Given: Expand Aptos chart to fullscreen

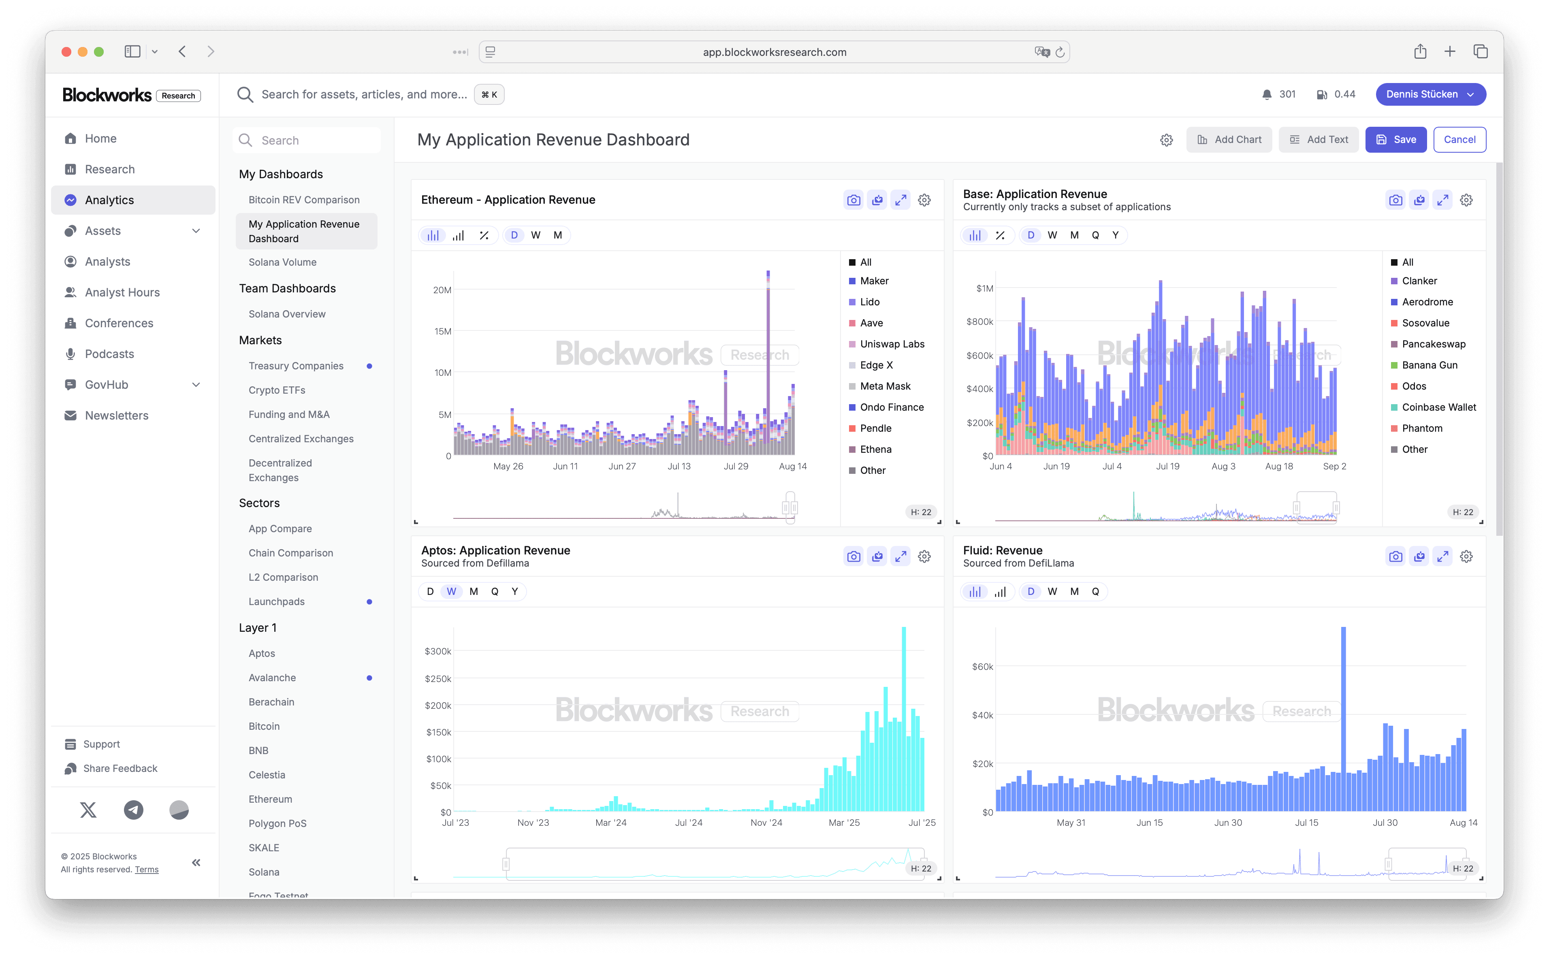Looking at the screenshot, I should pos(901,557).
